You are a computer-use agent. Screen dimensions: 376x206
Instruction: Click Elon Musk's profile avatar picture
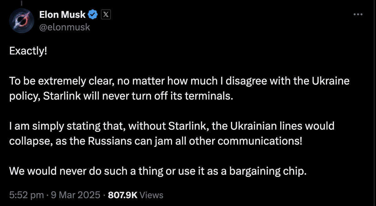[x=21, y=21]
